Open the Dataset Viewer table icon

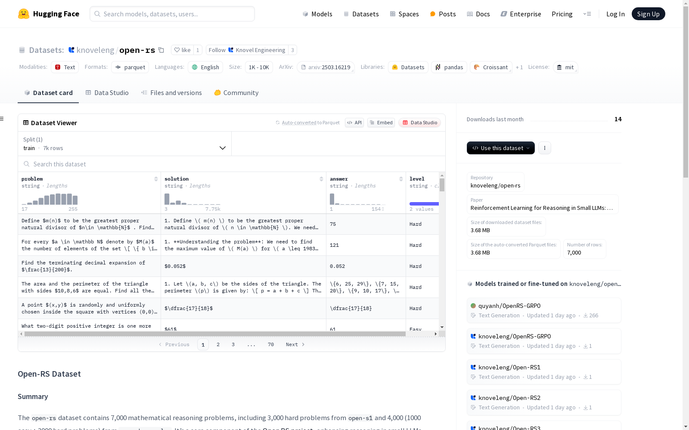(x=26, y=123)
